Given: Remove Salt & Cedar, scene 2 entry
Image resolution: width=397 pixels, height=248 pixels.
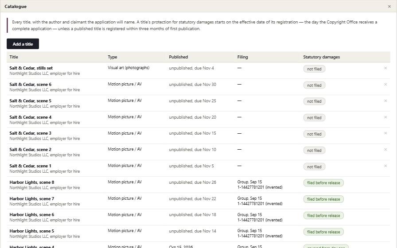Looking at the screenshot, I should point(385,150).
